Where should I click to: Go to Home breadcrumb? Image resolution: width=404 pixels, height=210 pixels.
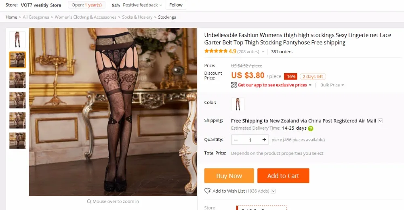(x=11, y=17)
